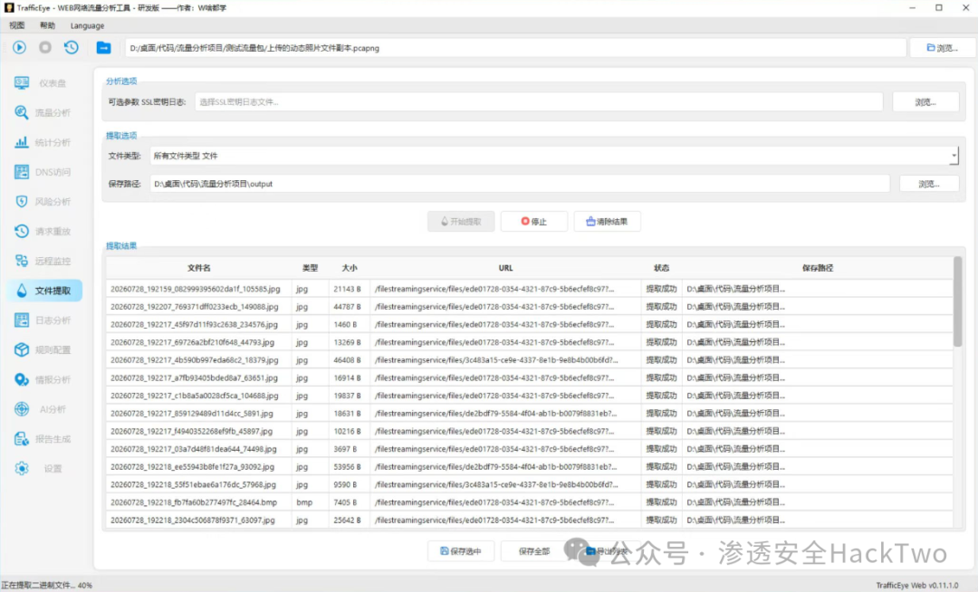Screen dimensions: 978x592
Task: Sort by the 状态 column header
Action: coord(661,268)
